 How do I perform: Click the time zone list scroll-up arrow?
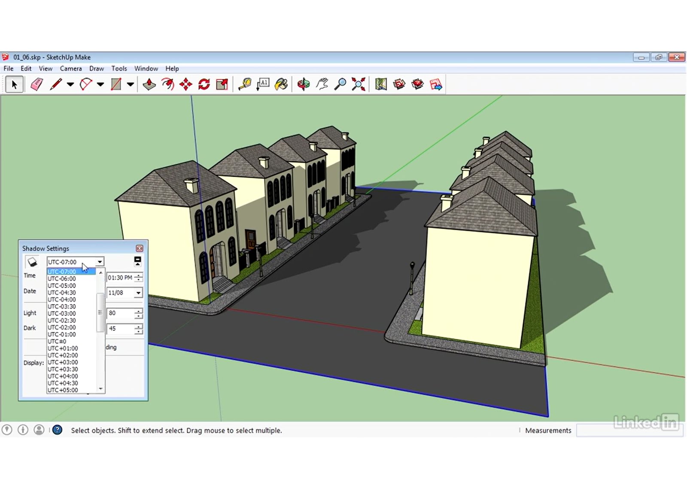100,272
